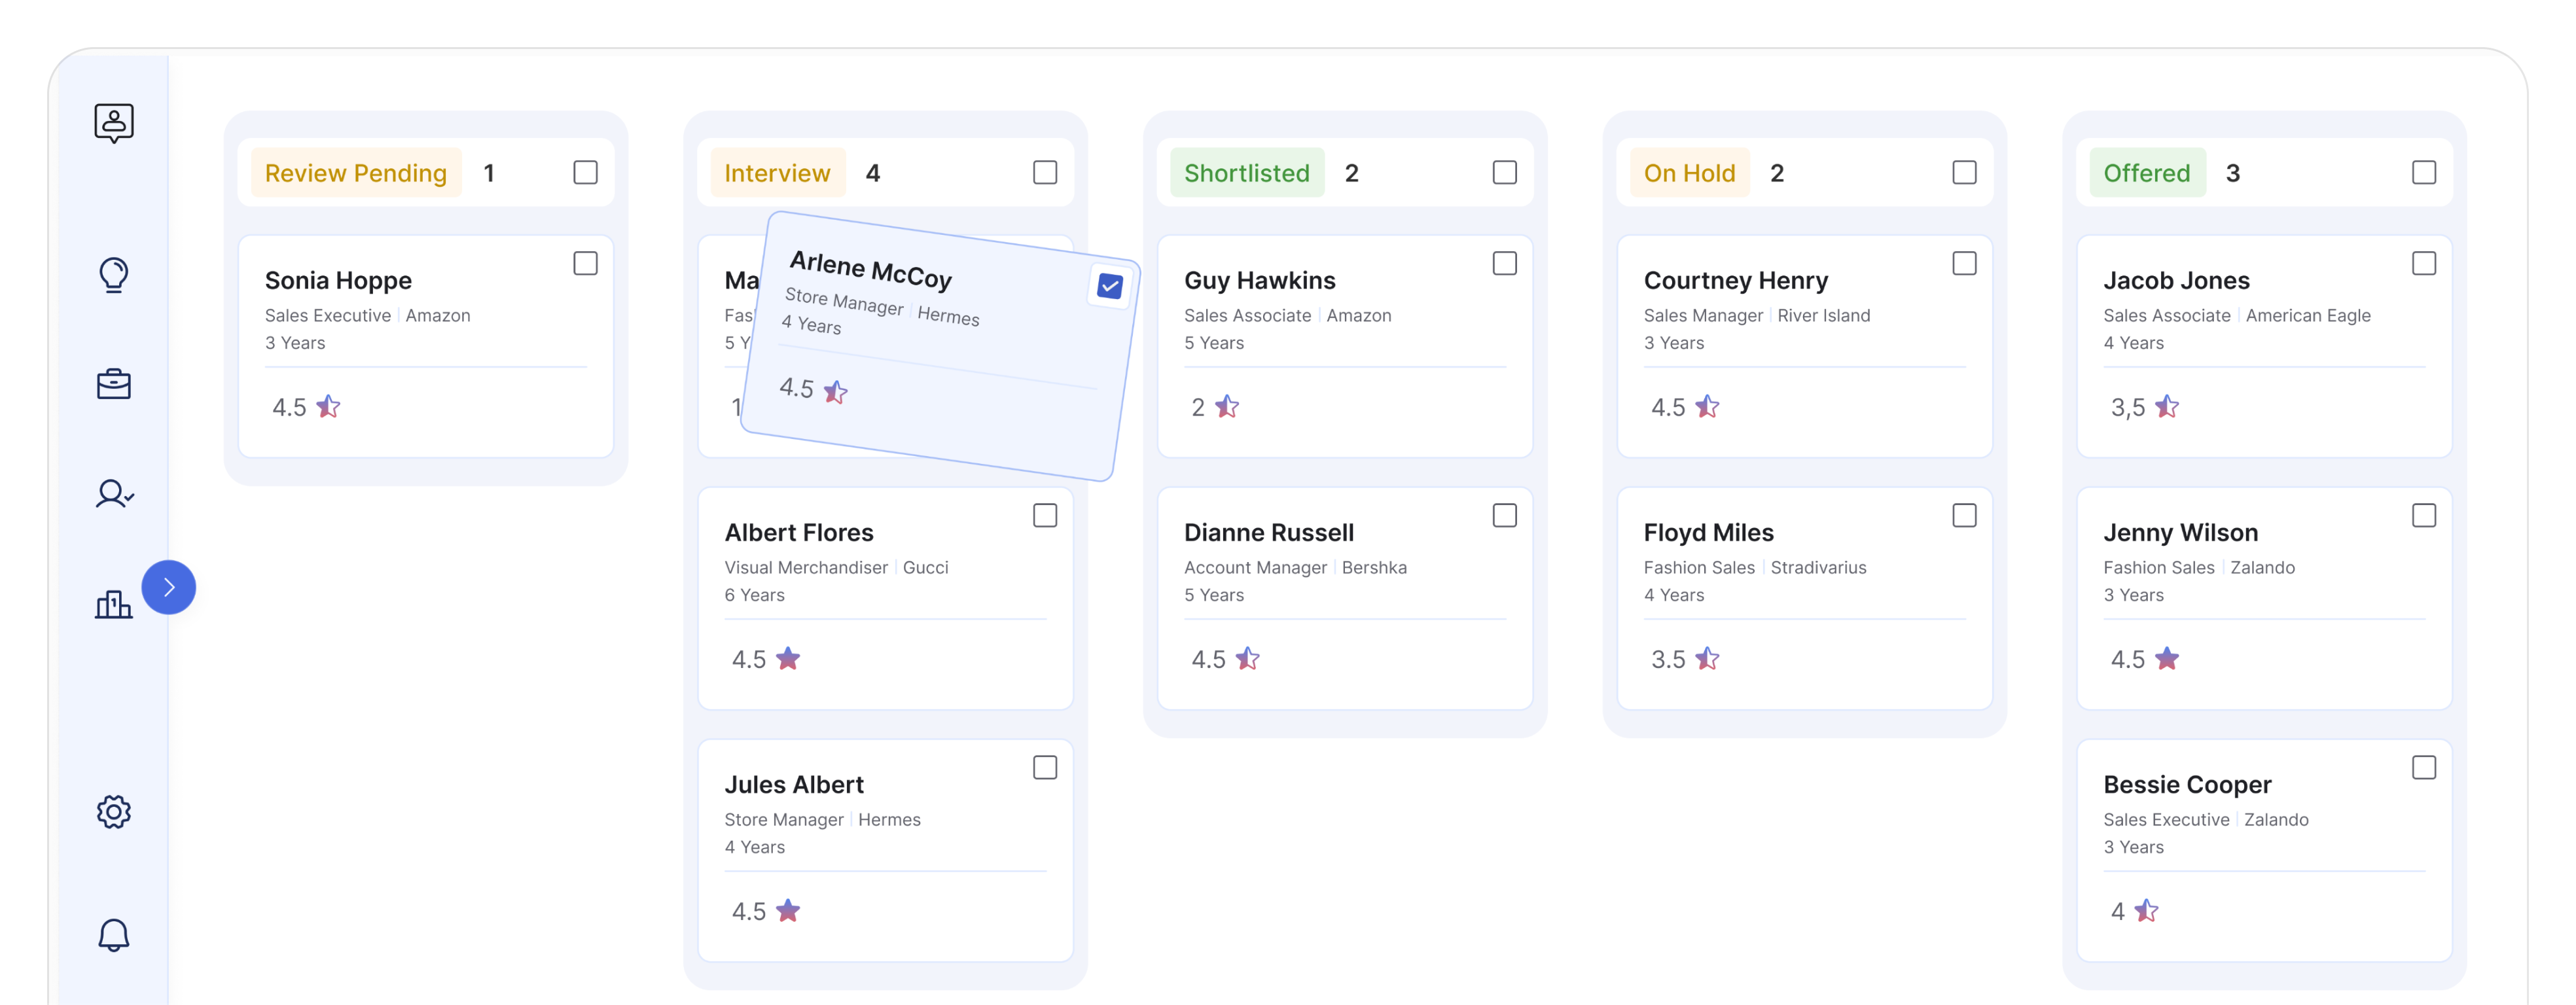Check the Jules Albert card checkbox
This screenshot has width=2576, height=1005.
1045,768
